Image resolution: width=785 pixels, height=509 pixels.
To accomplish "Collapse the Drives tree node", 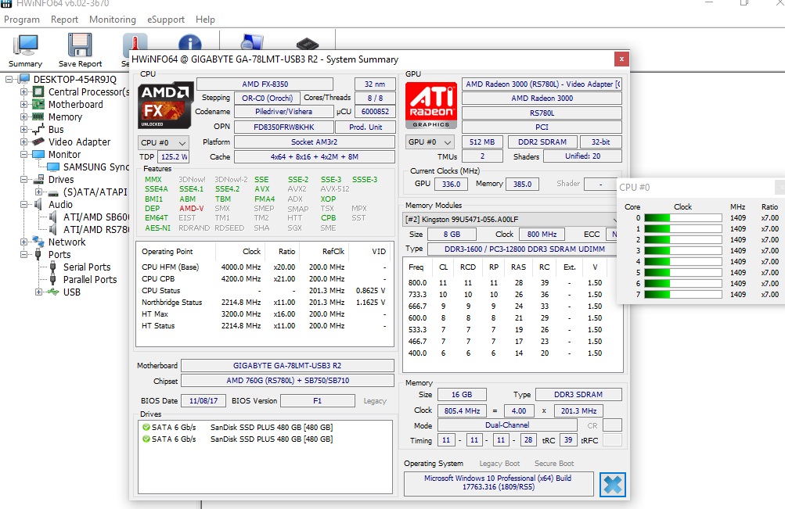I will (24, 180).
